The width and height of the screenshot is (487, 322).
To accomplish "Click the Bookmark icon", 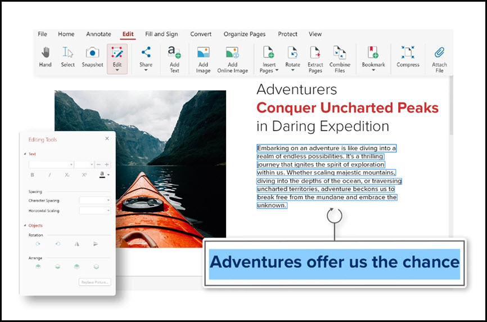I will pyautogui.click(x=373, y=52).
